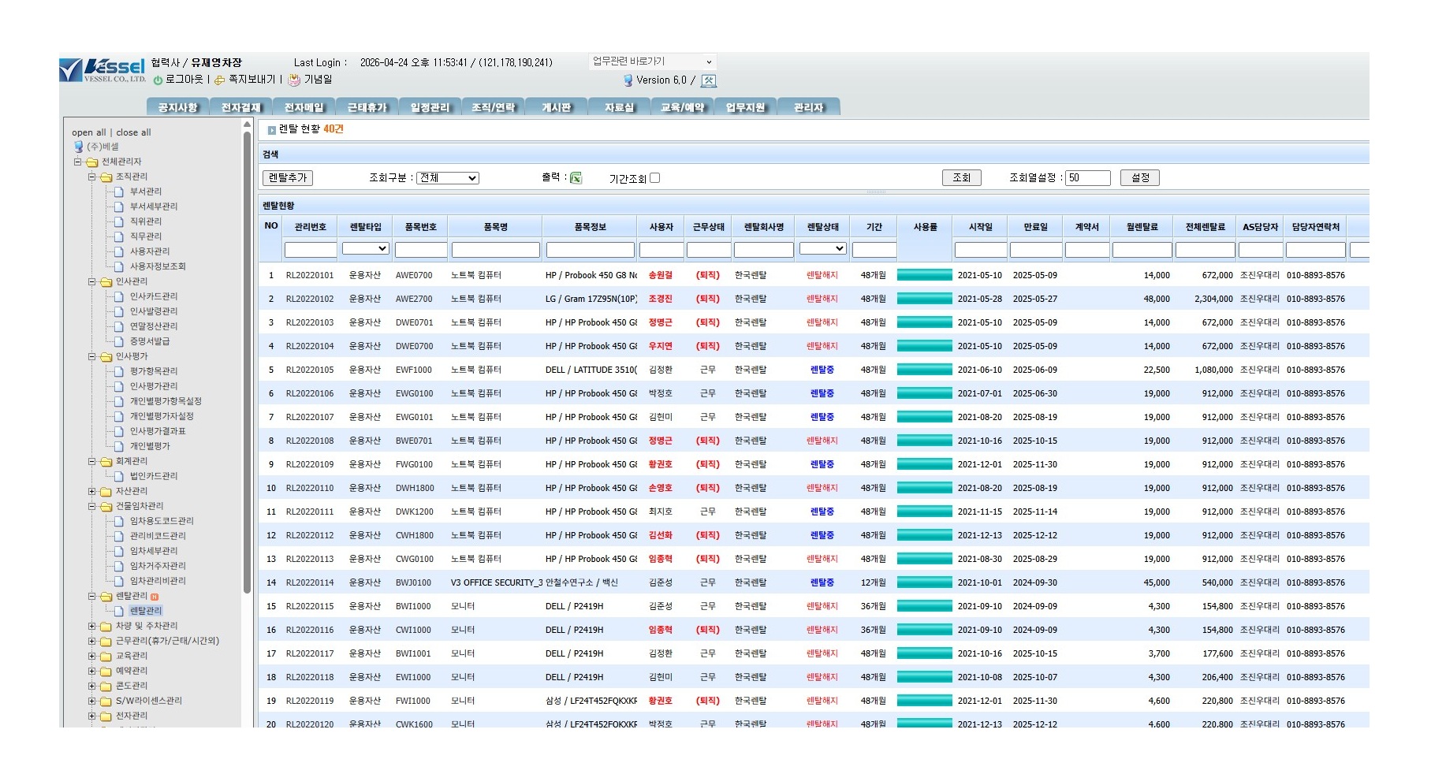Open the 게시판 tab
The image size is (1431, 774).
pyautogui.click(x=556, y=107)
